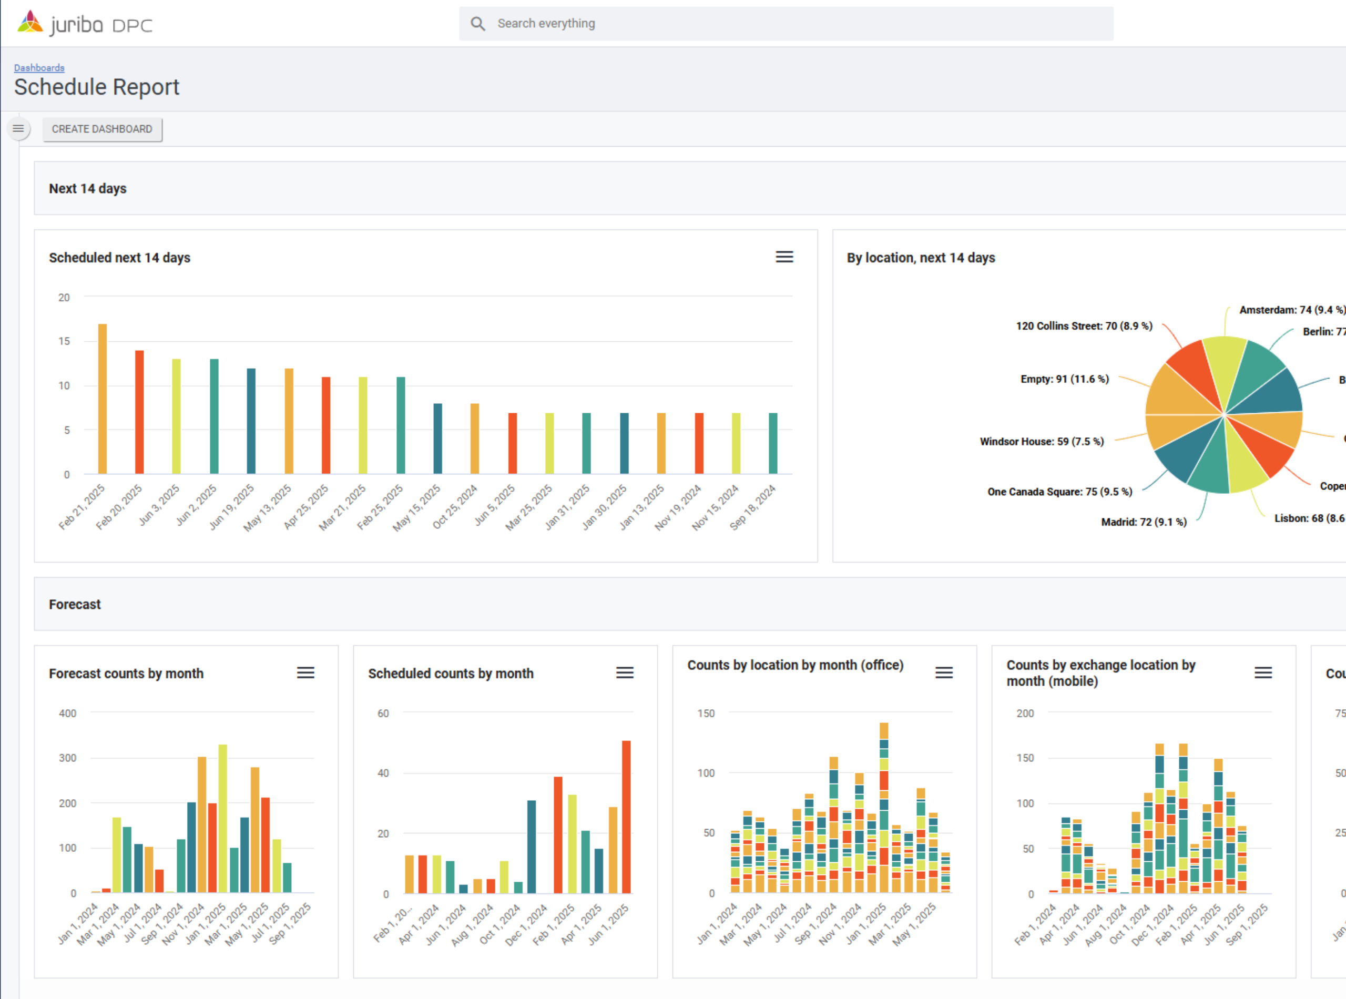The image size is (1346, 999).
Task: Click the Create Dashboard button
Action: pyautogui.click(x=102, y=129)
